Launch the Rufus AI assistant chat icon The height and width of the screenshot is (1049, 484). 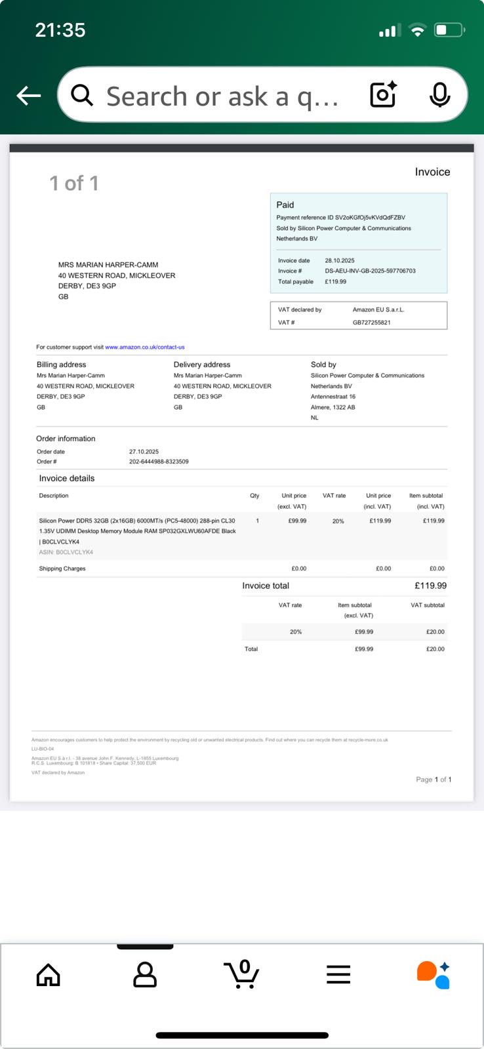click(434, 975)
